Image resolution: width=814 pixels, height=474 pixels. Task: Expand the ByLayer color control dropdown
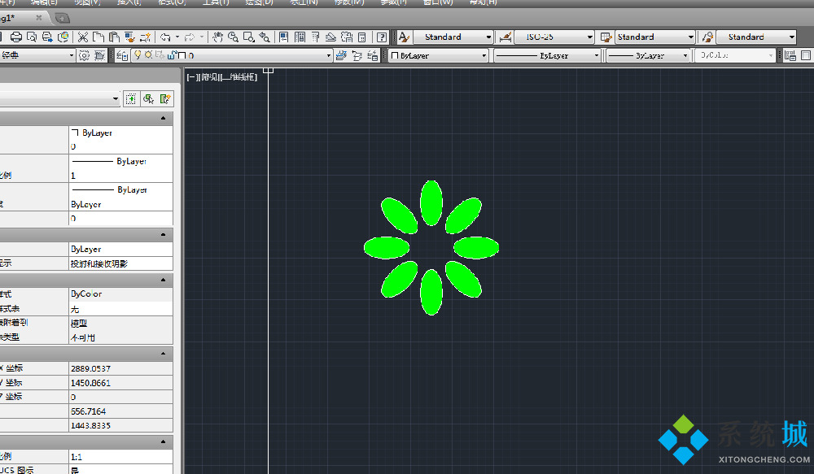click(x=484, y=55)
